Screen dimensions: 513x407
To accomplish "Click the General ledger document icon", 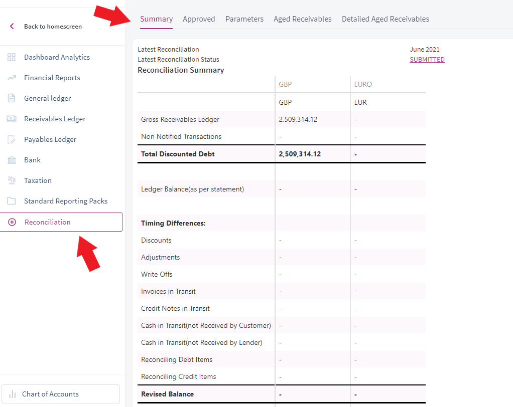I will (12, 98).
